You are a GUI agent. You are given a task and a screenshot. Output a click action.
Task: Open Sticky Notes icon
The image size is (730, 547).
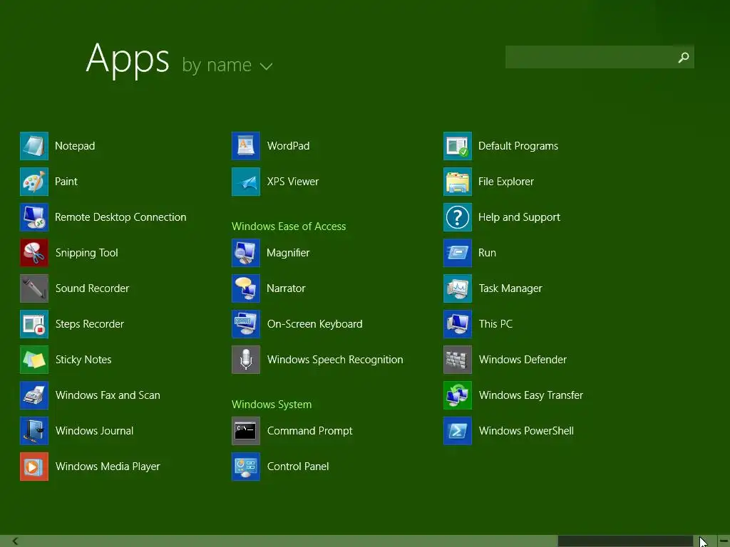tap(34, 360)
